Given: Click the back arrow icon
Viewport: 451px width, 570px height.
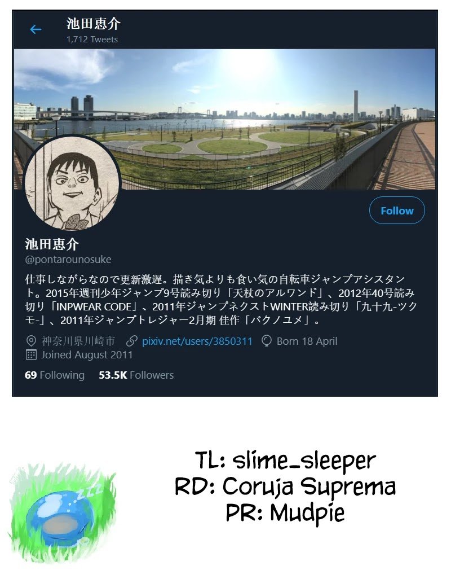Looking at the screenshot, I should tap(36, 29).
